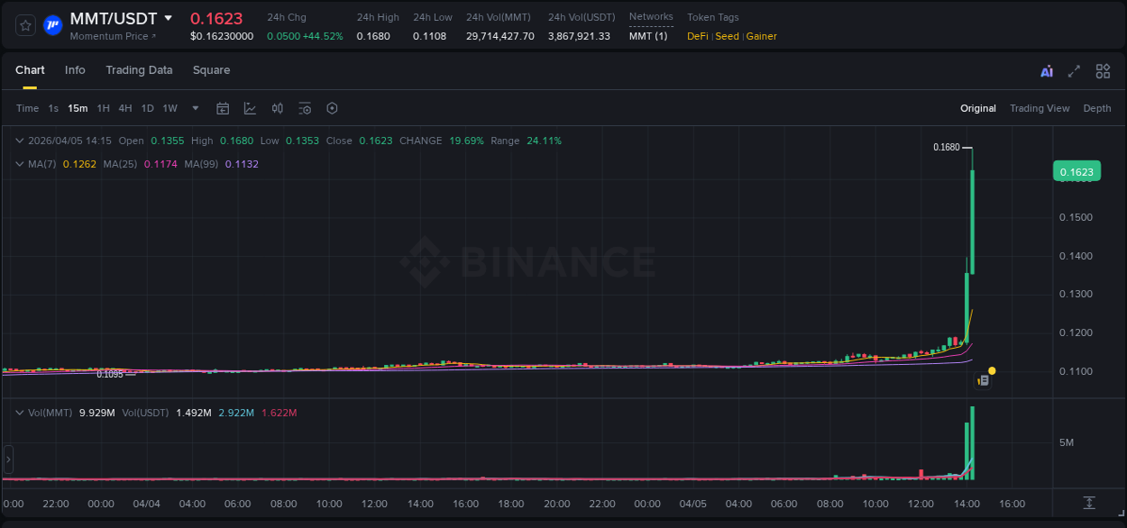This screenshot has width=1127, height=528.
Task: Click the yellow price dot marker
Action: pyautogui.click(x=992, y=370)
